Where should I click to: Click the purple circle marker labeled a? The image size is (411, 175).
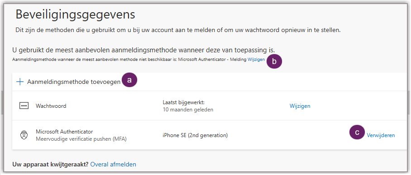click(x=129, y=80)
